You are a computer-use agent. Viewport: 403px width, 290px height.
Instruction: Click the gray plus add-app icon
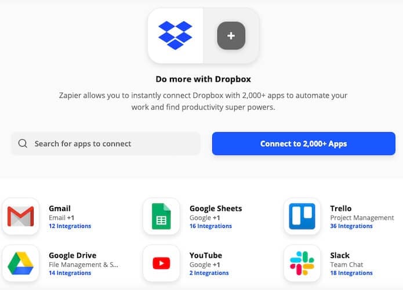tap(231, 35)
